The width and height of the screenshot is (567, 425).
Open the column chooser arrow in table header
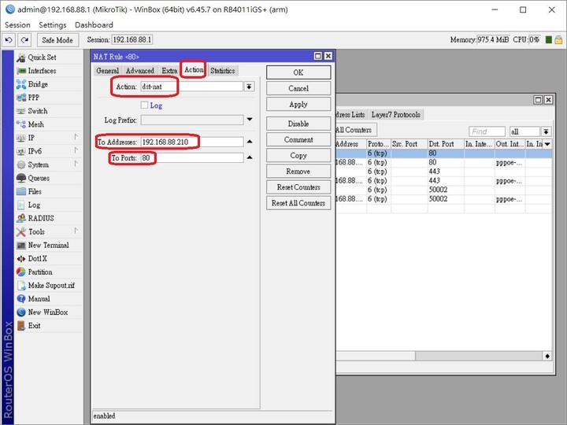click(547, 144)
